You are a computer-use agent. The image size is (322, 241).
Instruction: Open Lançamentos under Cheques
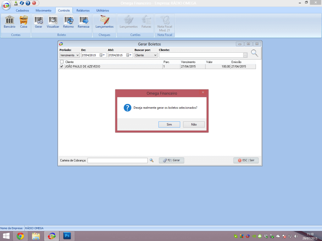point(104,22)
